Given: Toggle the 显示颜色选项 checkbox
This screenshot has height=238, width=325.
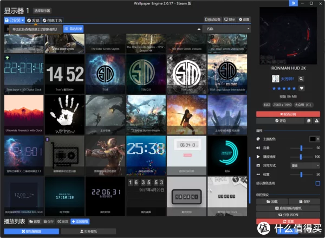Looking at the screenshot, I should coord(317,183).
